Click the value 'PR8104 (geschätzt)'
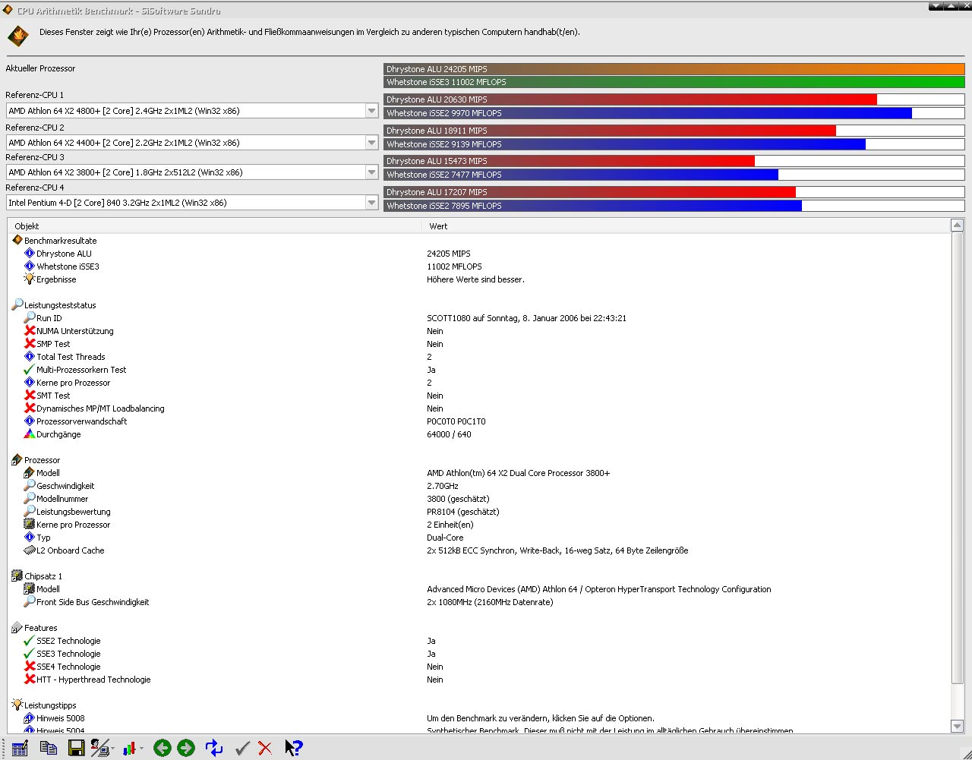The height and width of the screenshot is (760, 972). click(x=463, y=512)
